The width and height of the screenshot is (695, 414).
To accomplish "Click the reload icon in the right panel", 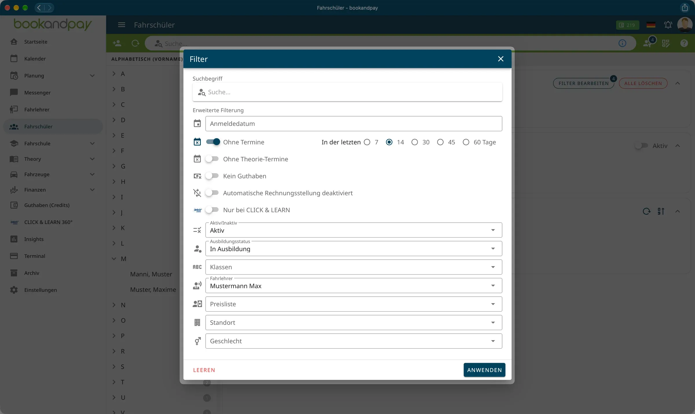I will [x=646, y=211].
